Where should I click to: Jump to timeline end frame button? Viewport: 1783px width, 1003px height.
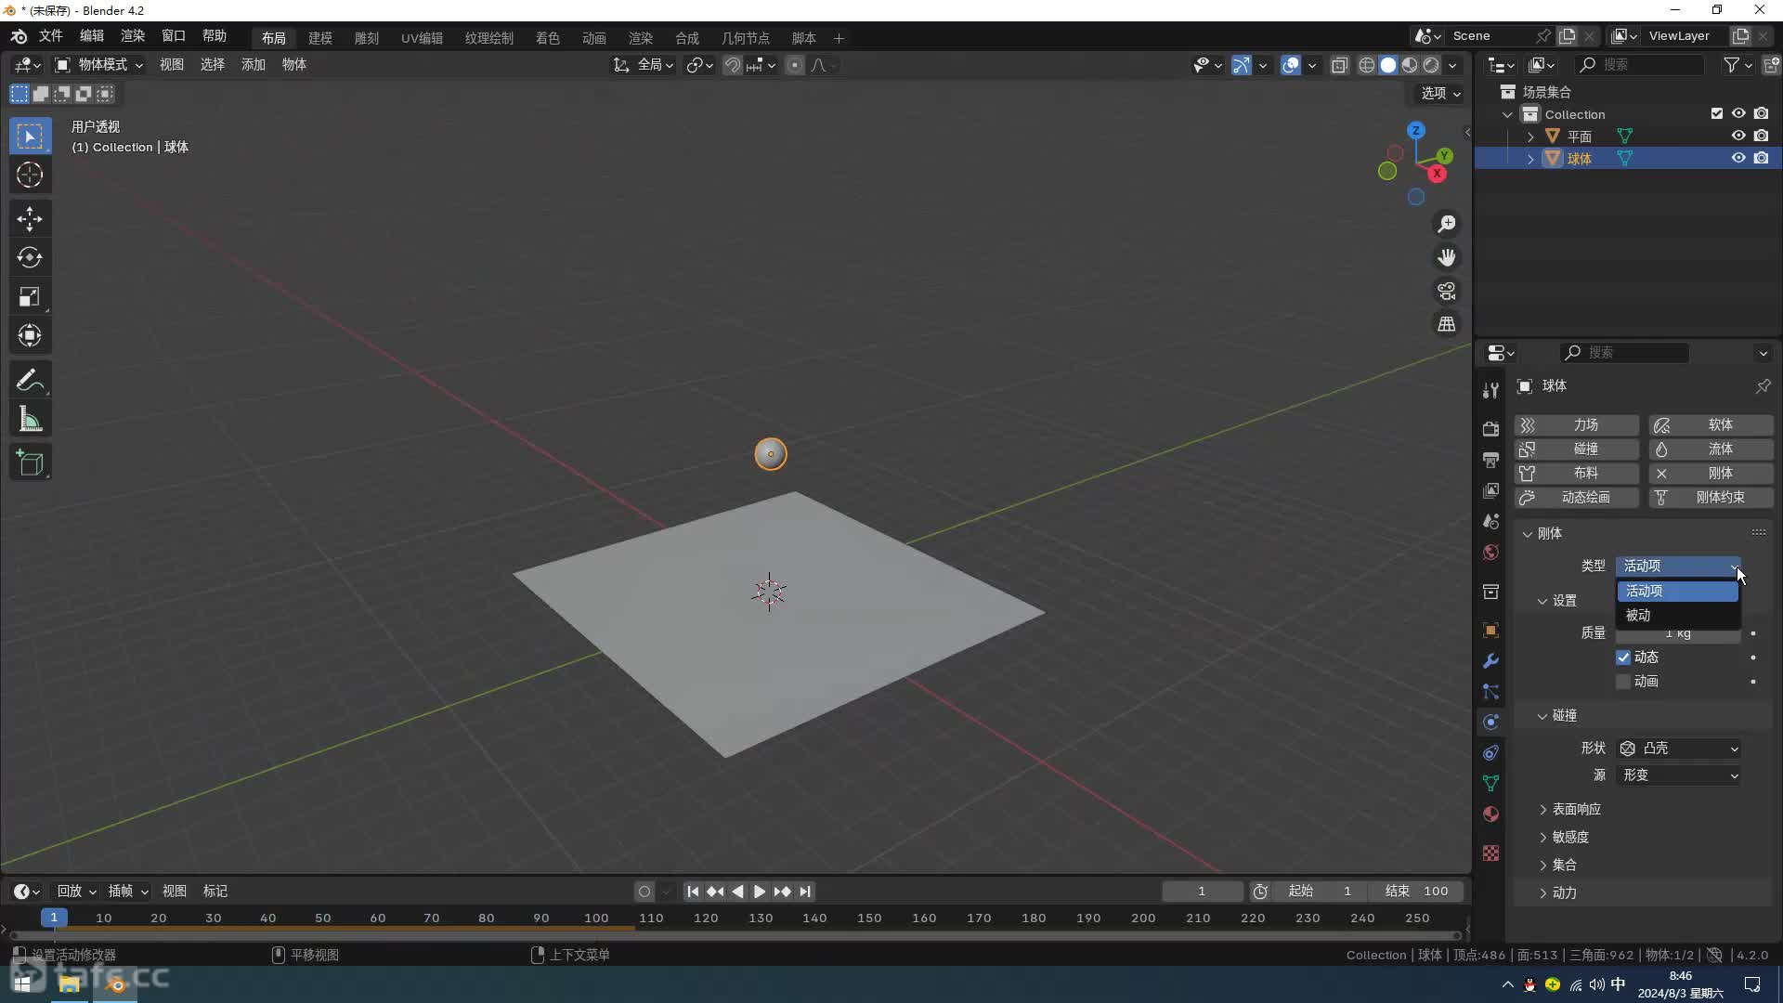[x=805, y=892]
